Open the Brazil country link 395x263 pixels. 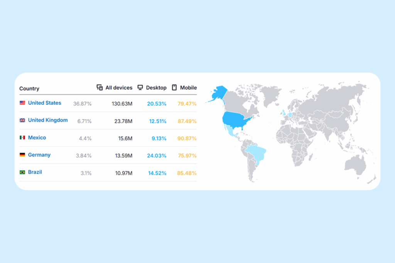click(35, 172)
